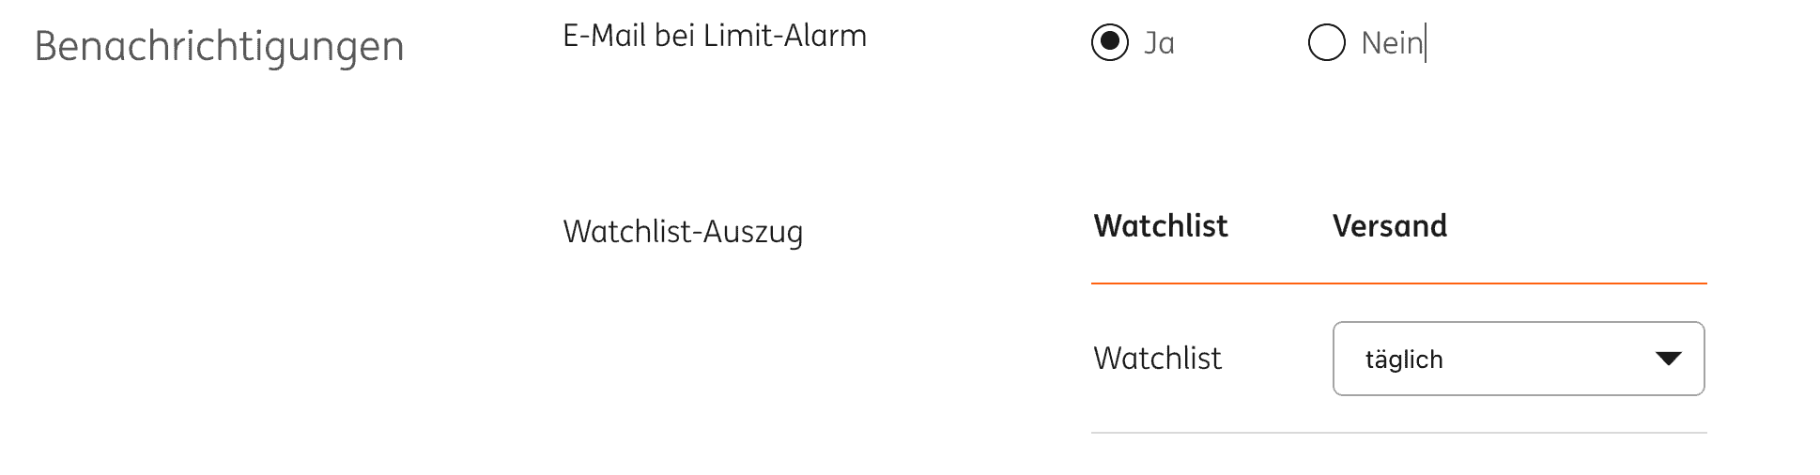This screenshot has width=1820, height=475.
Task: Click the "täglich" text in the dropdown
Action: click(x=1403, y=360)
